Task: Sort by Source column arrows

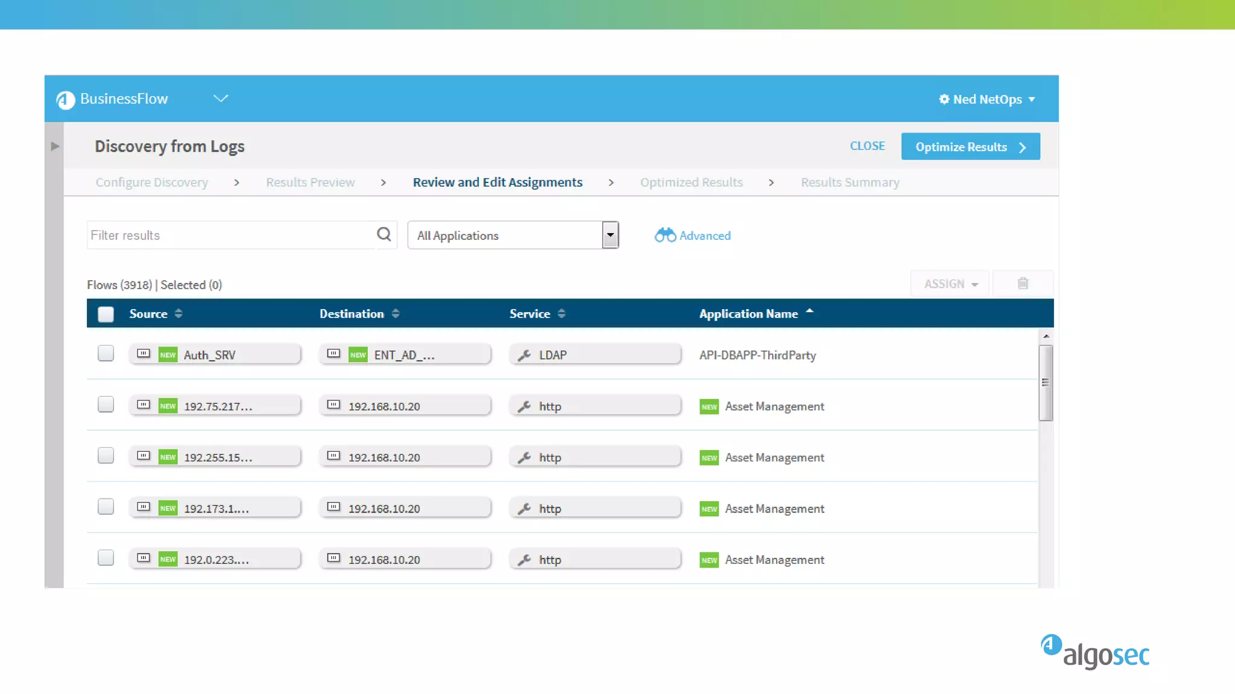Action: [x=178, y=314]
